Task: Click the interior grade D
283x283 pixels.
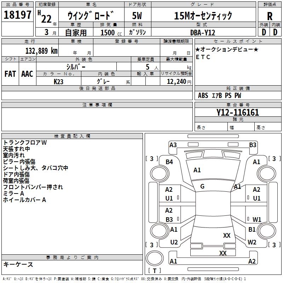Action: (x=275, y=32)
